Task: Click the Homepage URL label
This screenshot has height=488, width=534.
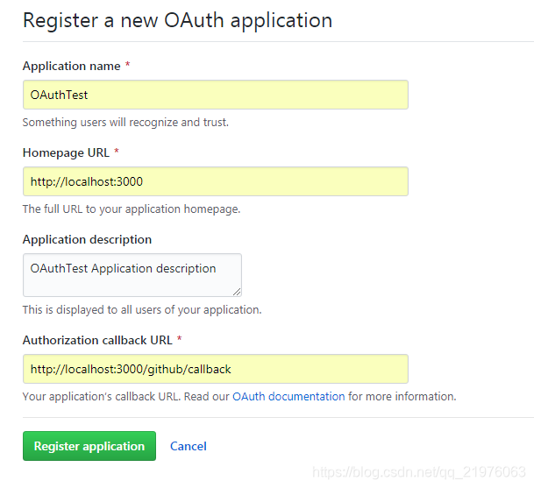Action: pyautogui.click(x=66, y=152)
